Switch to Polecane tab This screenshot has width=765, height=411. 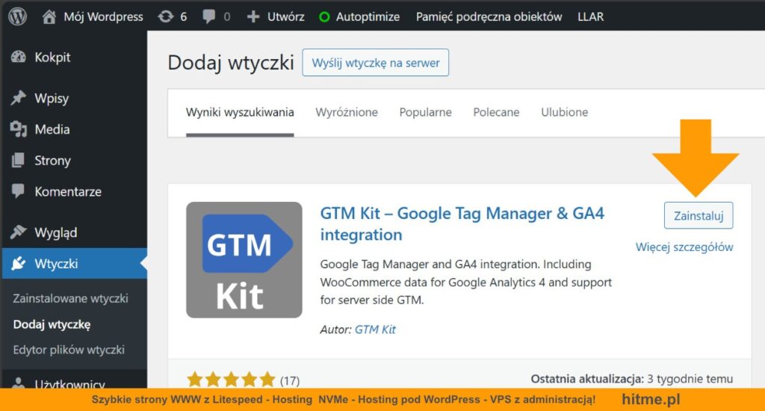pyautogui.click(x=496, y=112)
